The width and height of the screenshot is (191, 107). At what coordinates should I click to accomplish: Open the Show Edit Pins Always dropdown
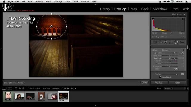[21, 83]
